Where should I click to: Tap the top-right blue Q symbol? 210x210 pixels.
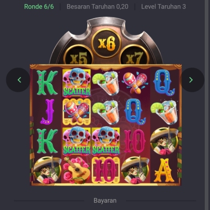(164, 82)
